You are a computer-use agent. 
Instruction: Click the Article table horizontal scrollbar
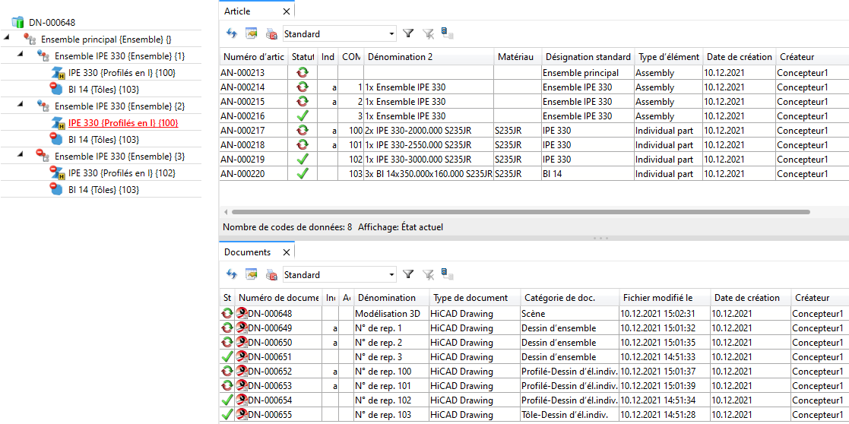517,212
